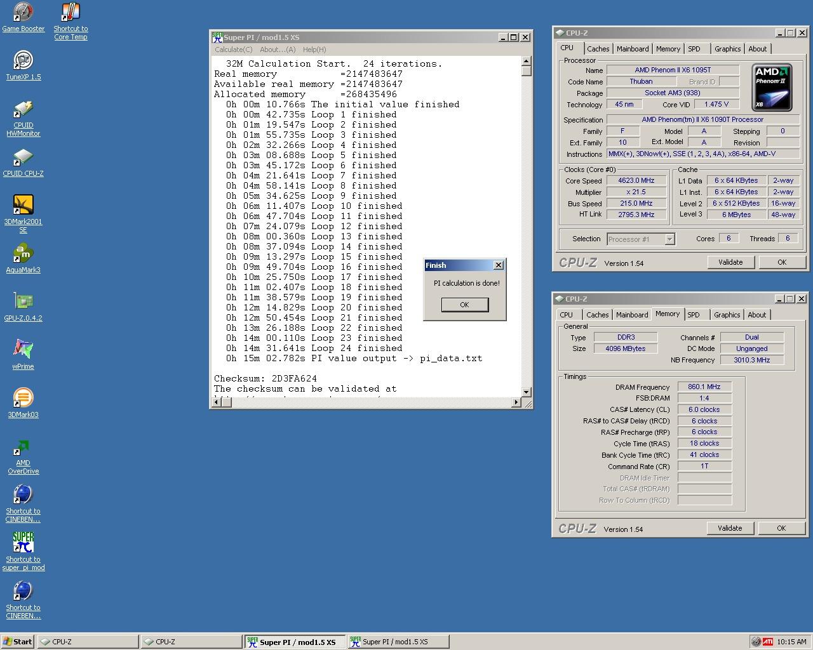Screen dimensions: 813x650
Task: Click the 10:15 AM system clock
Action: click(791, 642)
